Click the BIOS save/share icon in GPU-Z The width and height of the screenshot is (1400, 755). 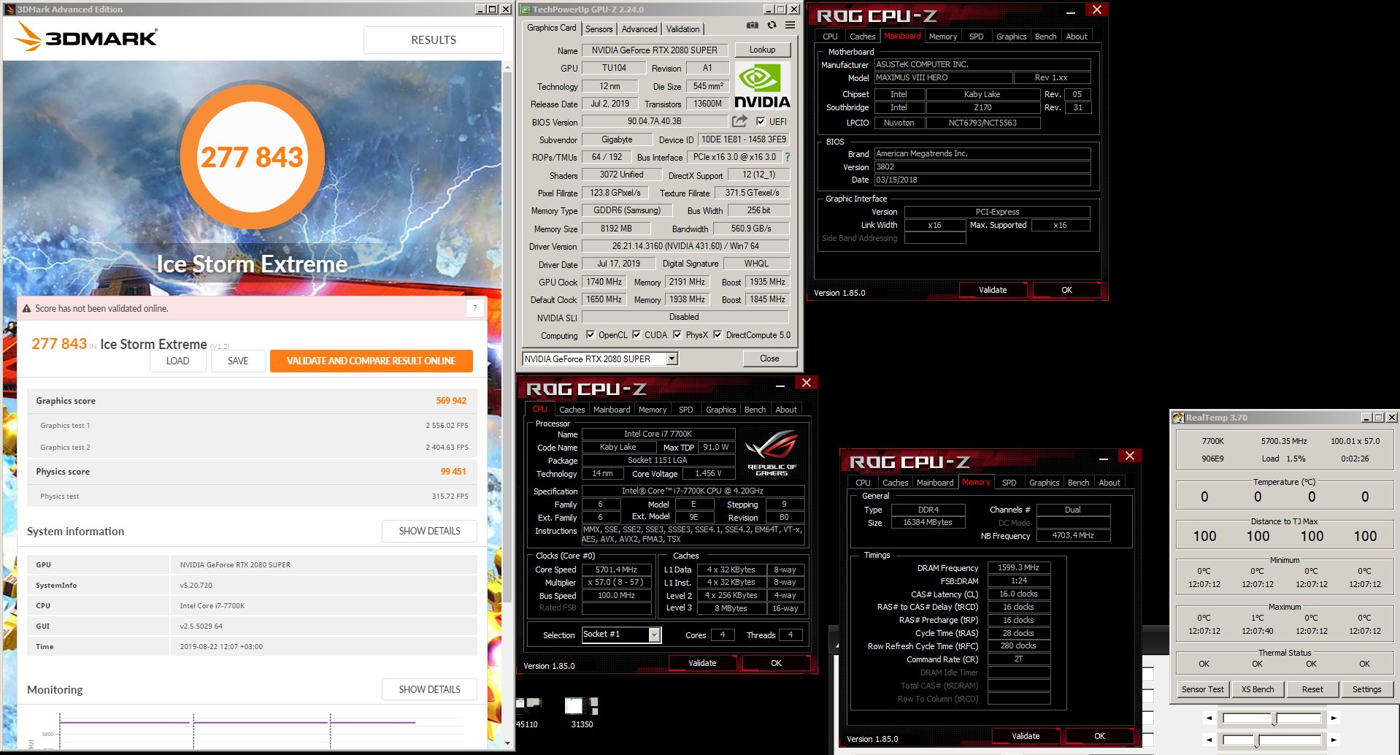(x=740, y=121)
